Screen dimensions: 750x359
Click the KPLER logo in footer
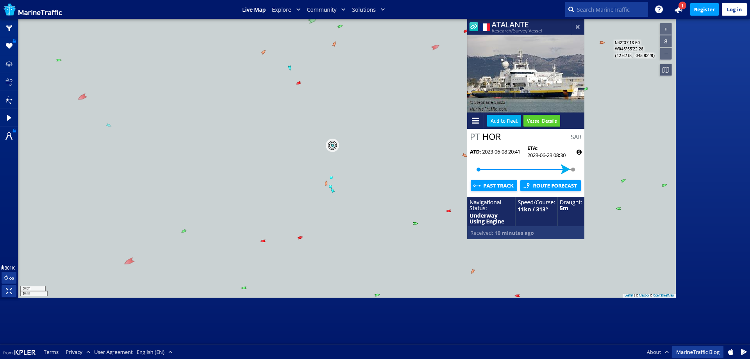[x=25, y=352]
